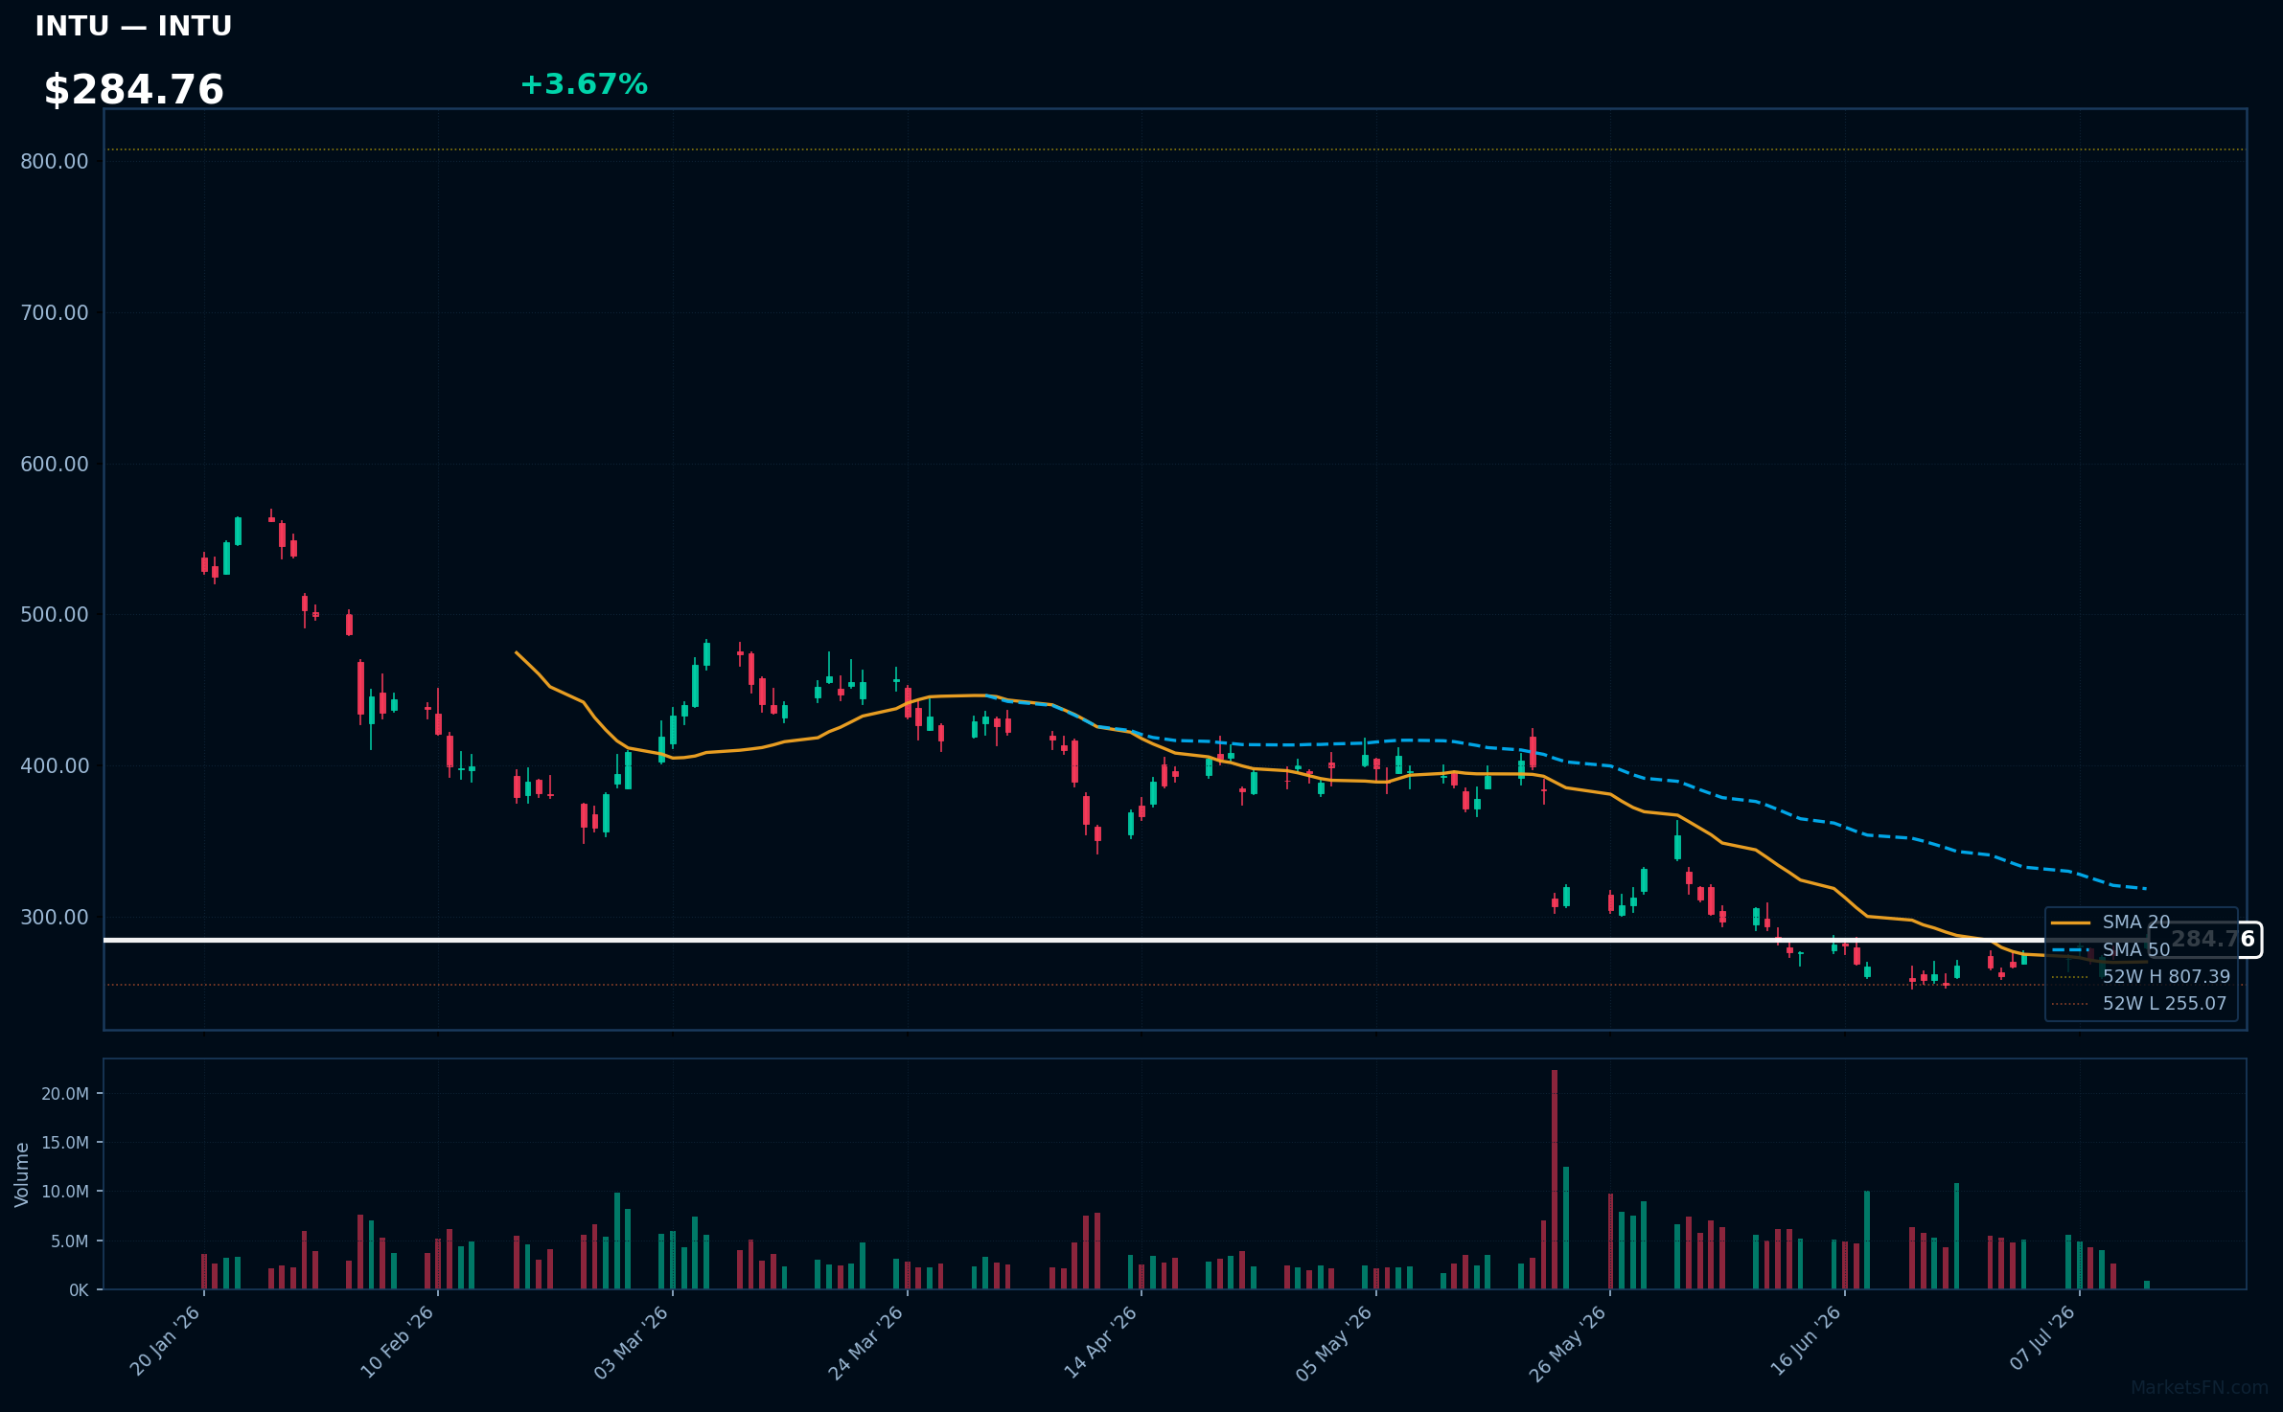Click the 700.00 price axis label
This screenshot has width=2283, height=1412.
pos(55,312)
